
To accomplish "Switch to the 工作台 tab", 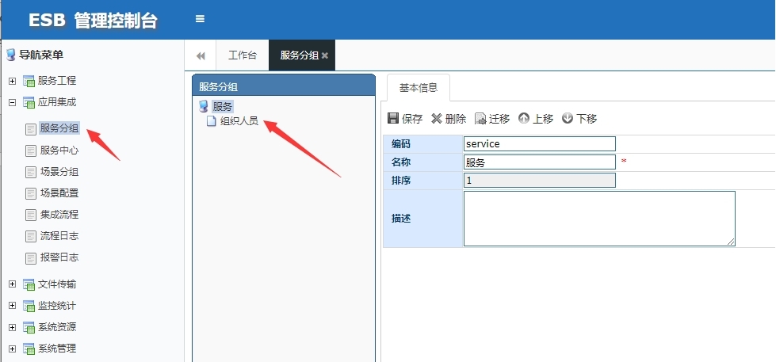I will (x=243, y=55).
